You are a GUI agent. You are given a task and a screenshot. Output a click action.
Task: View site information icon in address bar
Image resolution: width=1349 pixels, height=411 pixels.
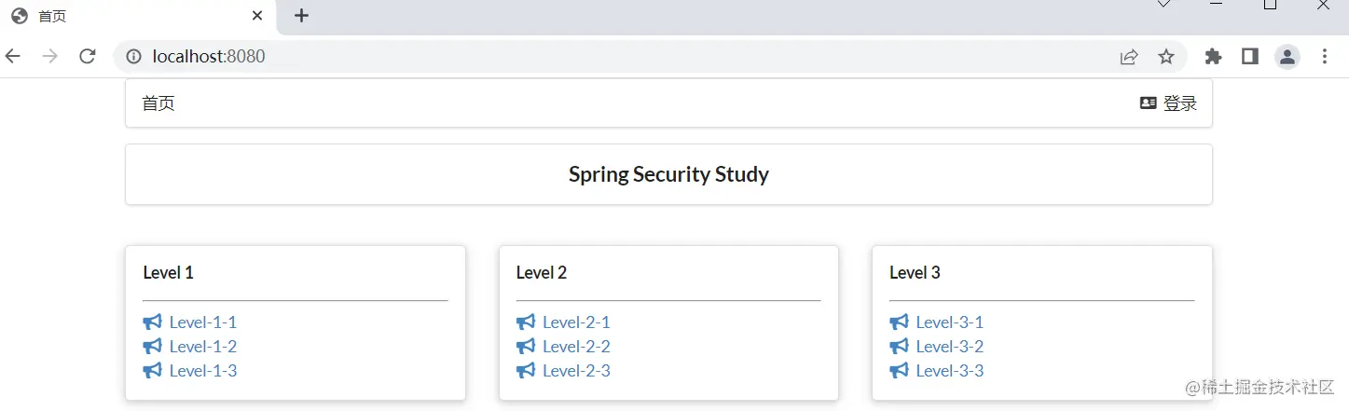(x=133, y=57)
